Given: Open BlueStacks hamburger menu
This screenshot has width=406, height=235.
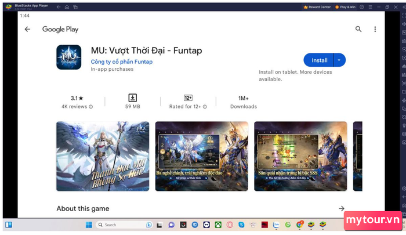Looking at the screenshot, I should 370,7.
